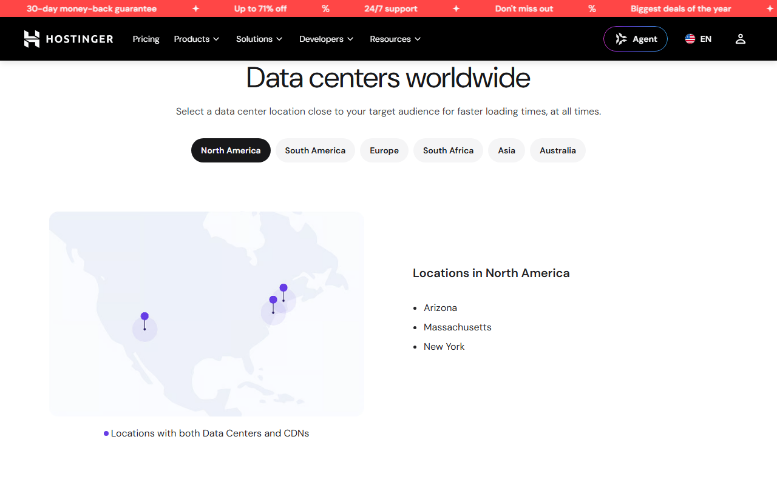Open the Pricing page
The height and width of the screenshot is (485, 777).
(146, 39)
